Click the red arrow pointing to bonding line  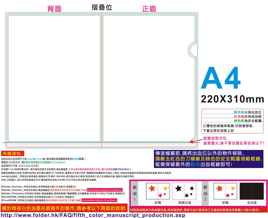click(x=196, y=141)
